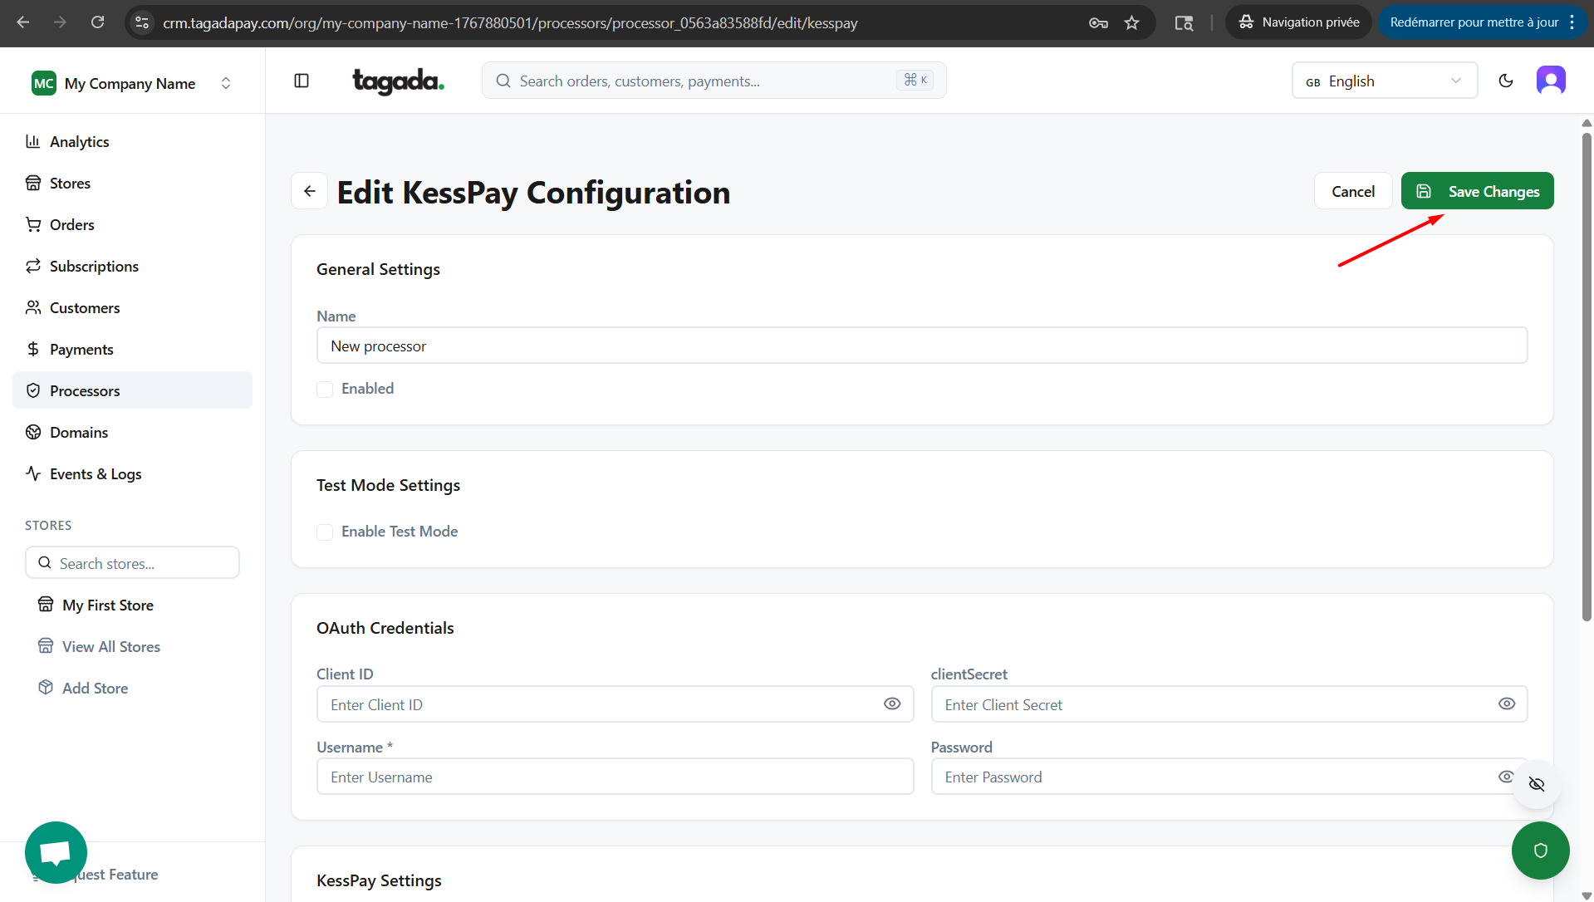Image resolution: width=1594 pixels, height=902 pixels.
Task: Toggle dark mode moon icon
Action: click(1505, 81)
